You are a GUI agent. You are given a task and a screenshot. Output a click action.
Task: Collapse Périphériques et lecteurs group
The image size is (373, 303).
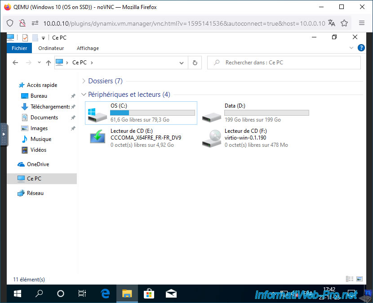point(84,95)
